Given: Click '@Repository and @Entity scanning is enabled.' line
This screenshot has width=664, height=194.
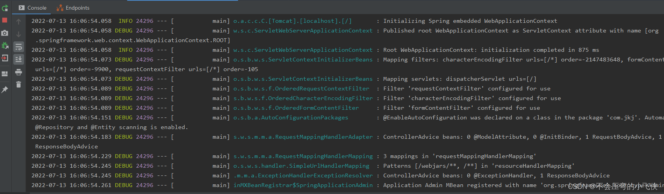Looking at the screenshot, I should 112,127.
